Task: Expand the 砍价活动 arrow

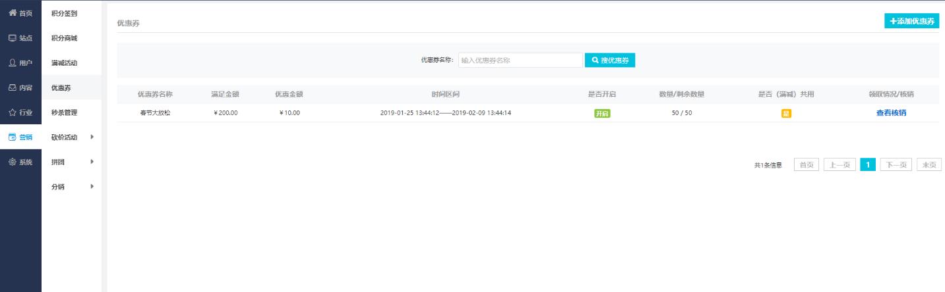Action: [92, 137]
